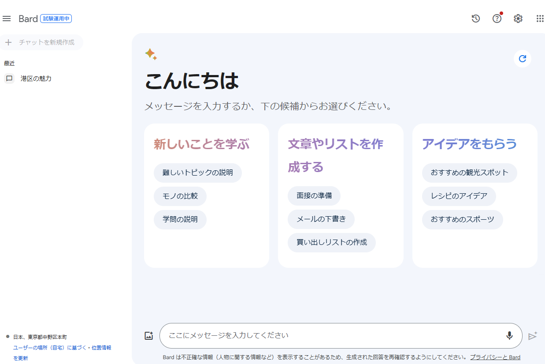Choose the モノの比較 suggestion chip
Image resolution: width=545 pixels, height=364 pixels.
click(180, 196)
